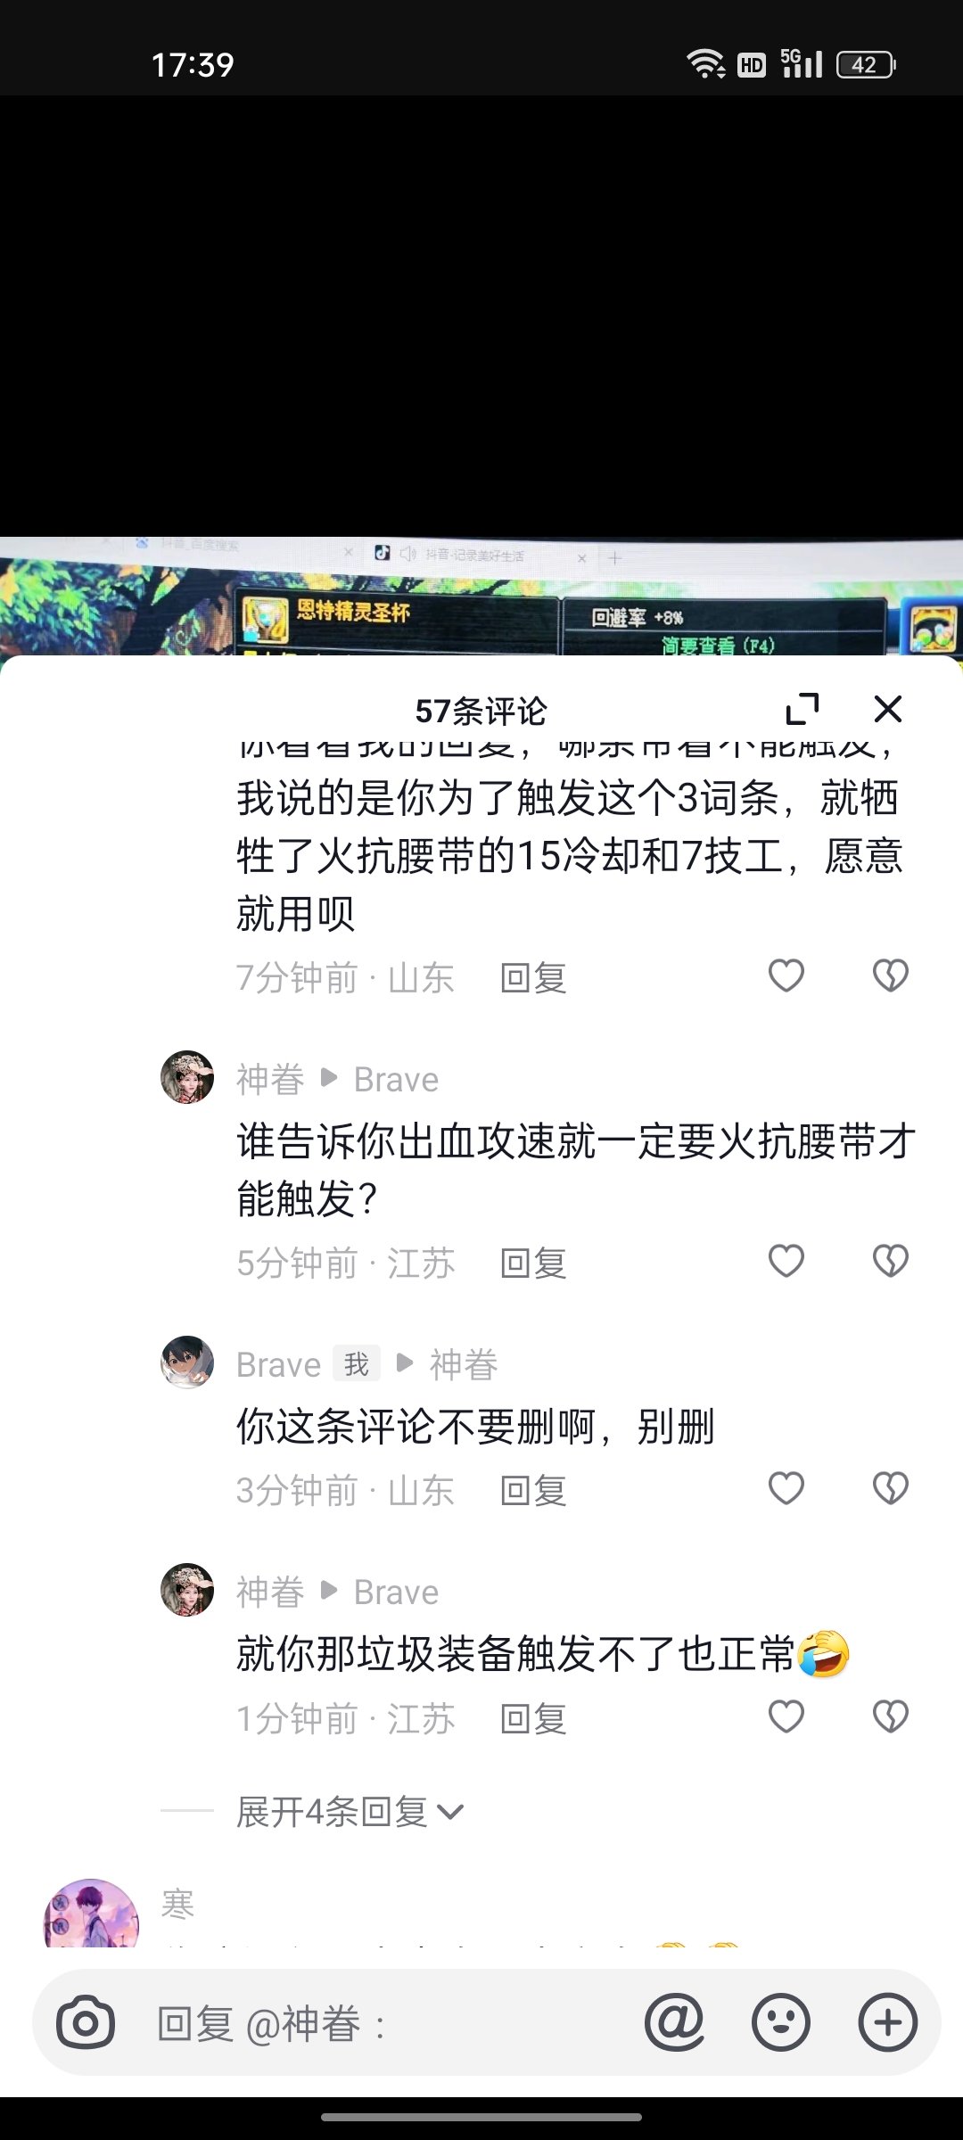Expand 展开4条回复 replies
Image resolution: width=963 pixels, height=2140 pixels.
click(350, 1812)
